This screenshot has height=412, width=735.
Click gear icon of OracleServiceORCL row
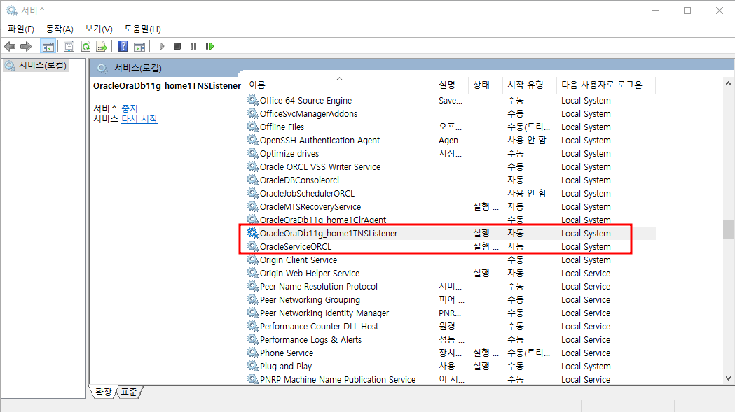coord(253,246)
